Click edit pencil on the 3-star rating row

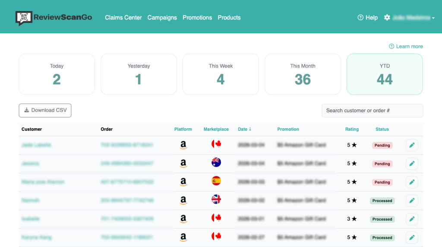(x=412, y=219)
